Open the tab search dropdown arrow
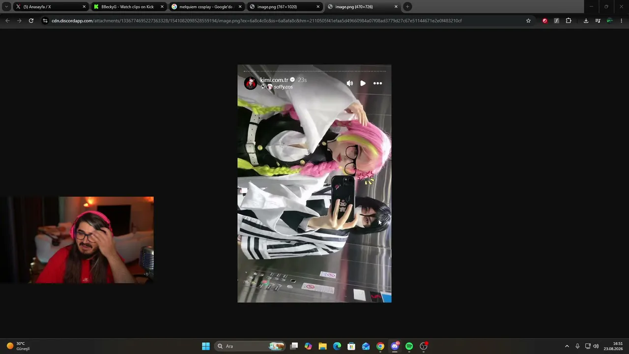 point(6,7)
